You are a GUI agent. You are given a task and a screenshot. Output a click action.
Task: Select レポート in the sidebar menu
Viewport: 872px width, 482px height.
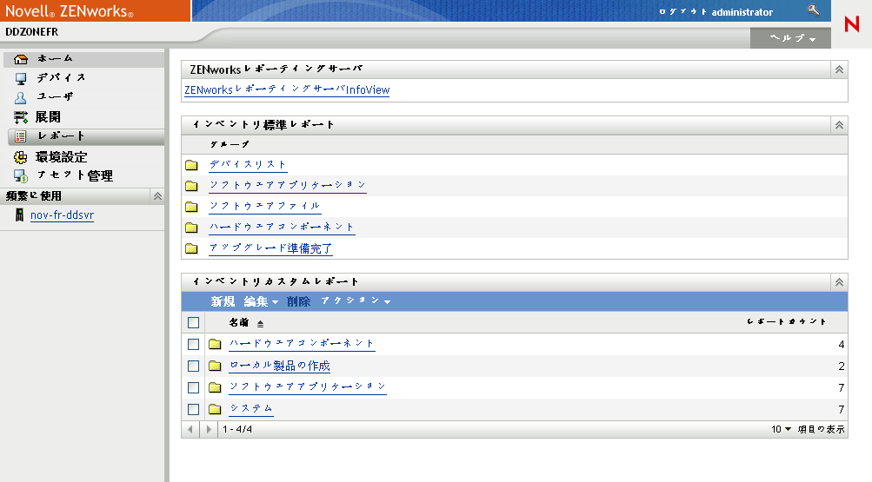(61, 136)
